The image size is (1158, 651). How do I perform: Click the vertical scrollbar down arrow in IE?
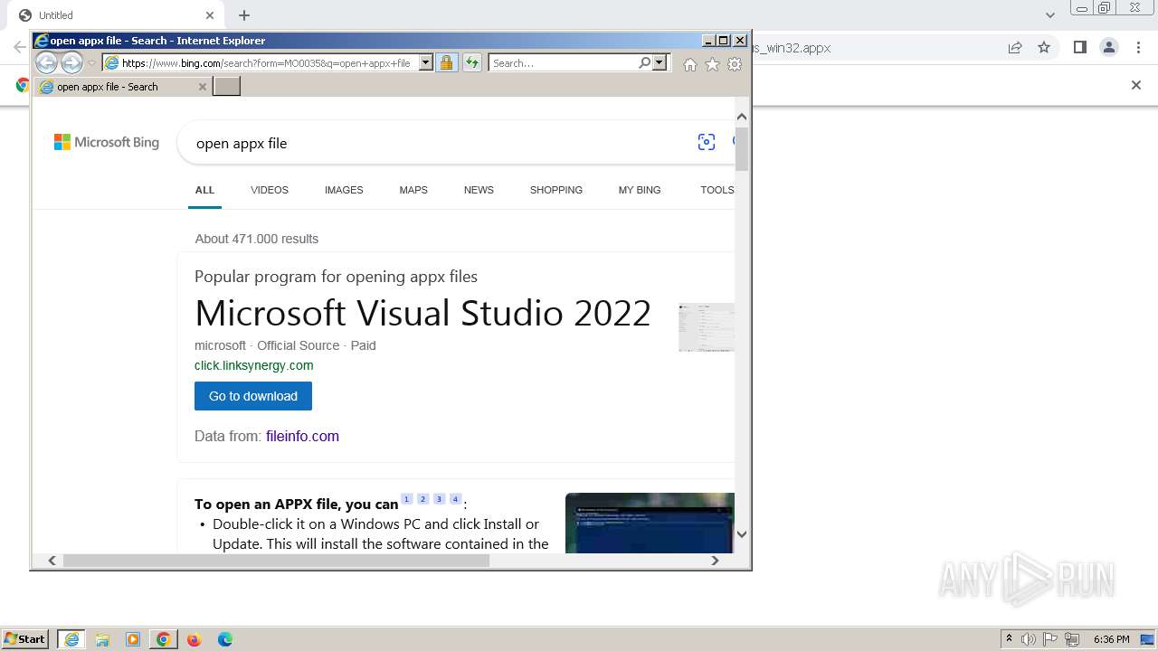point(742,534)
